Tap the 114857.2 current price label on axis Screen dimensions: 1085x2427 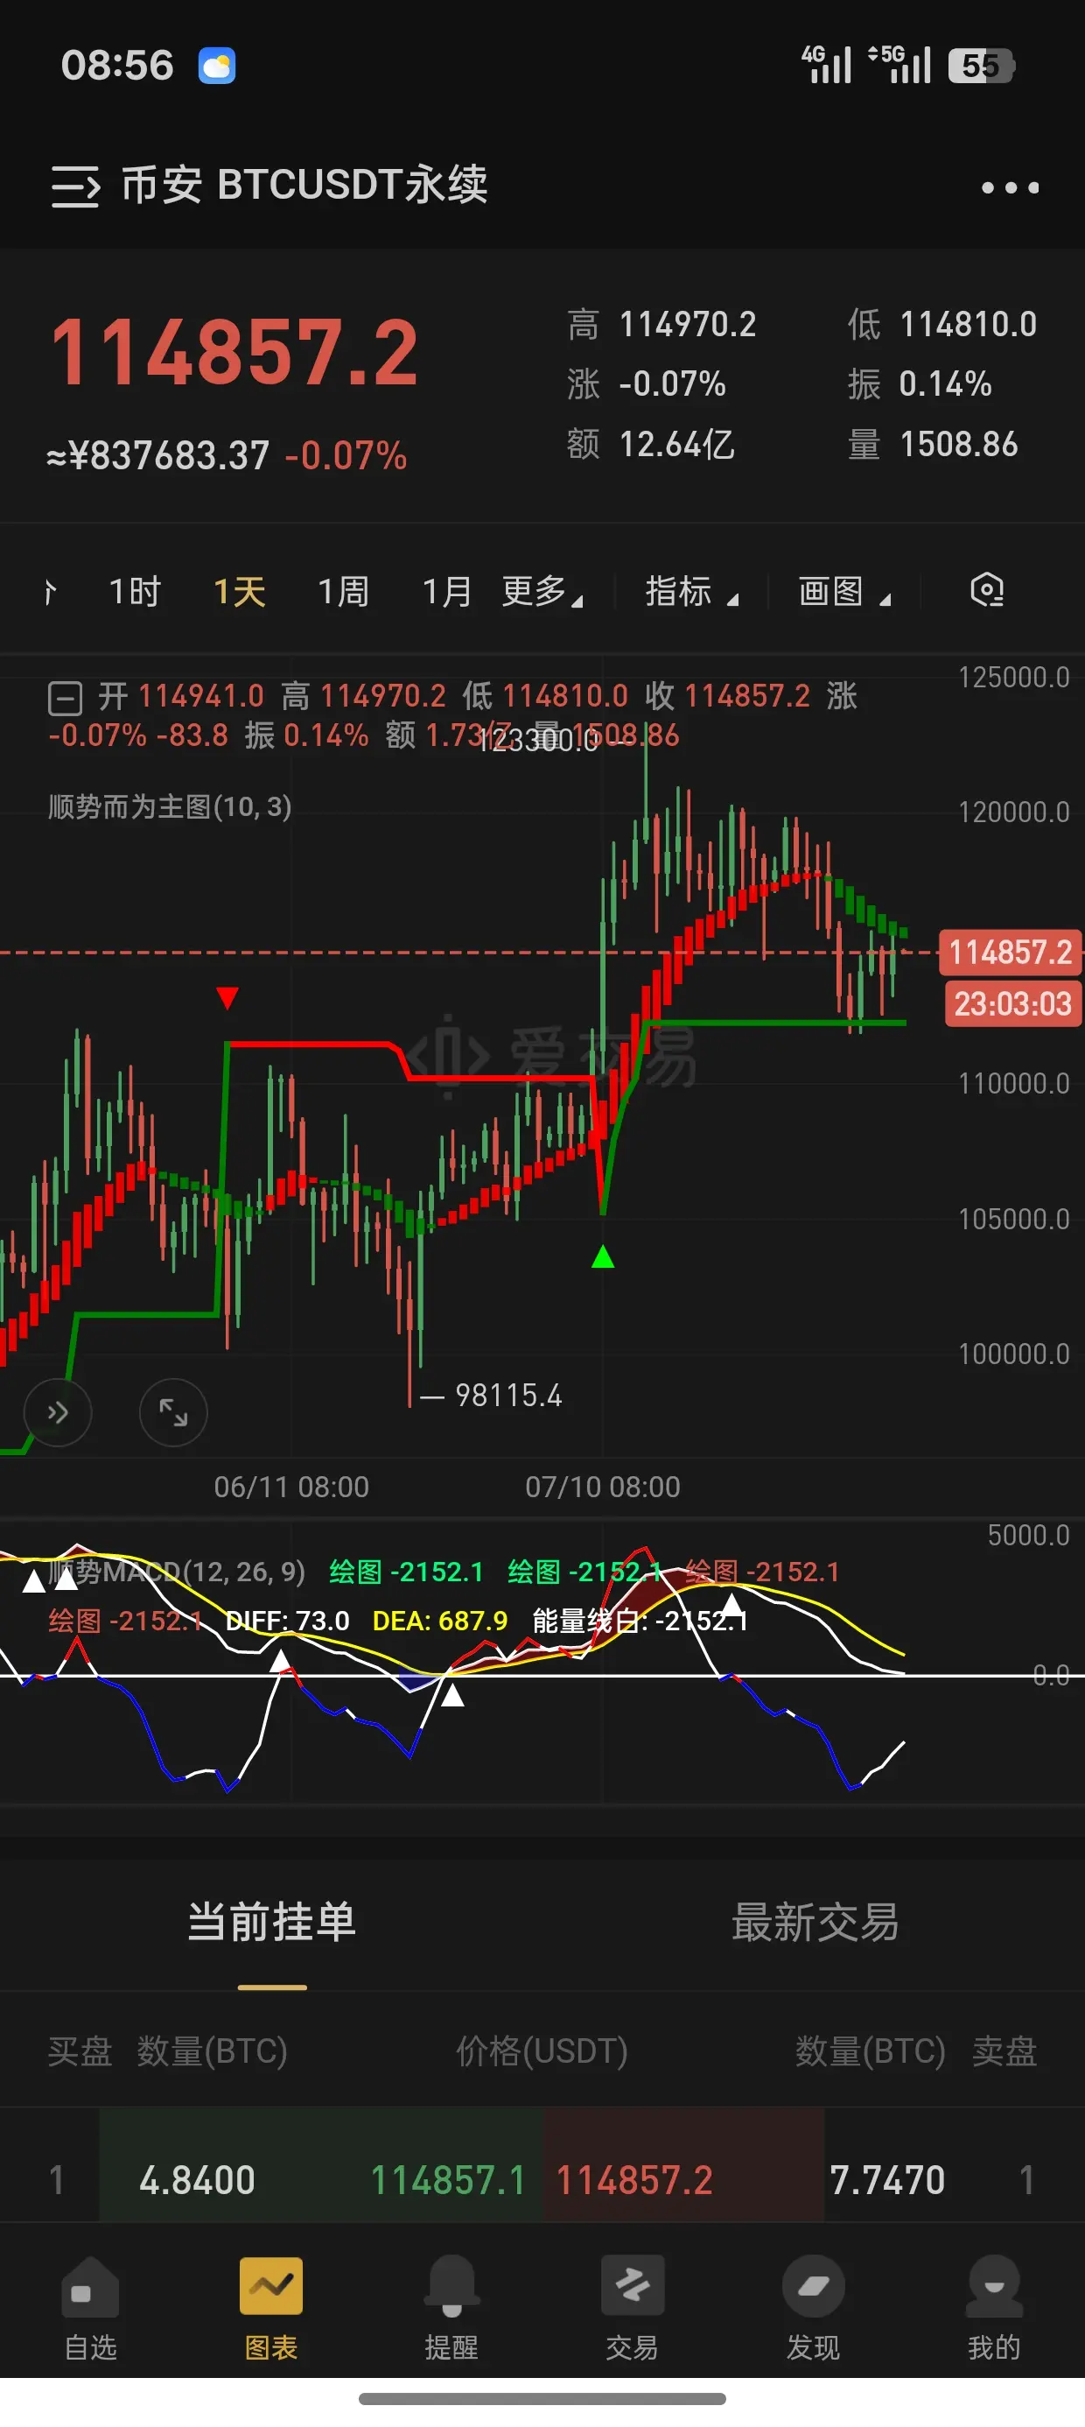pyautogui.click(x=1010, y=953)
